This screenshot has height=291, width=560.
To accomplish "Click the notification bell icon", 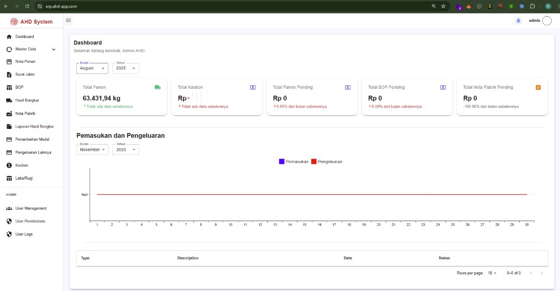I will click(x=518, y=21).
